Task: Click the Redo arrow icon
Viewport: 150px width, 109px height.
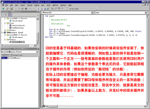Action: 34,9
